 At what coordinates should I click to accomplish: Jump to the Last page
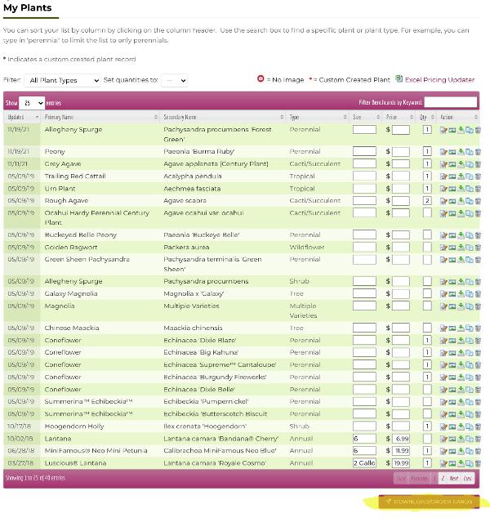coord(468,479)
